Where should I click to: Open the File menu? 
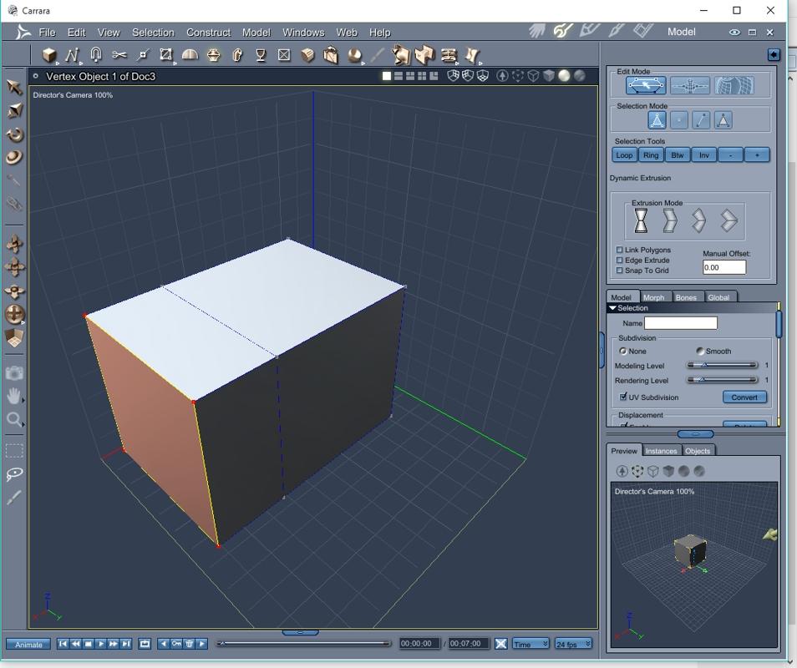(47, 32)
